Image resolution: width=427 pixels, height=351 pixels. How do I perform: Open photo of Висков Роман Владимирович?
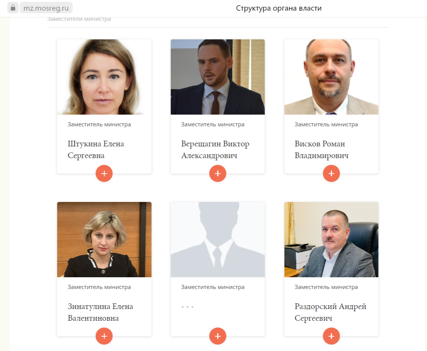point(331,77)
